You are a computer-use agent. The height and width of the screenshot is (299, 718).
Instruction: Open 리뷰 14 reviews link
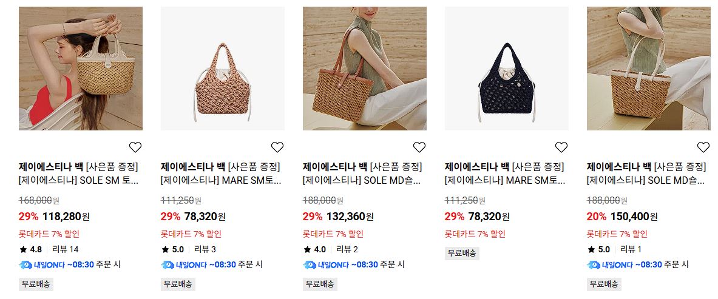click(x=66, y=249)
